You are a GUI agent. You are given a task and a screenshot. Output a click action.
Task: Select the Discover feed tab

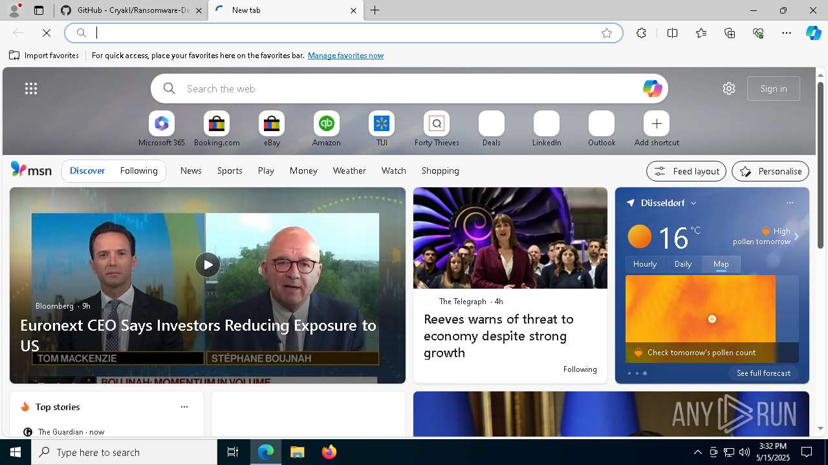(87, 170)
